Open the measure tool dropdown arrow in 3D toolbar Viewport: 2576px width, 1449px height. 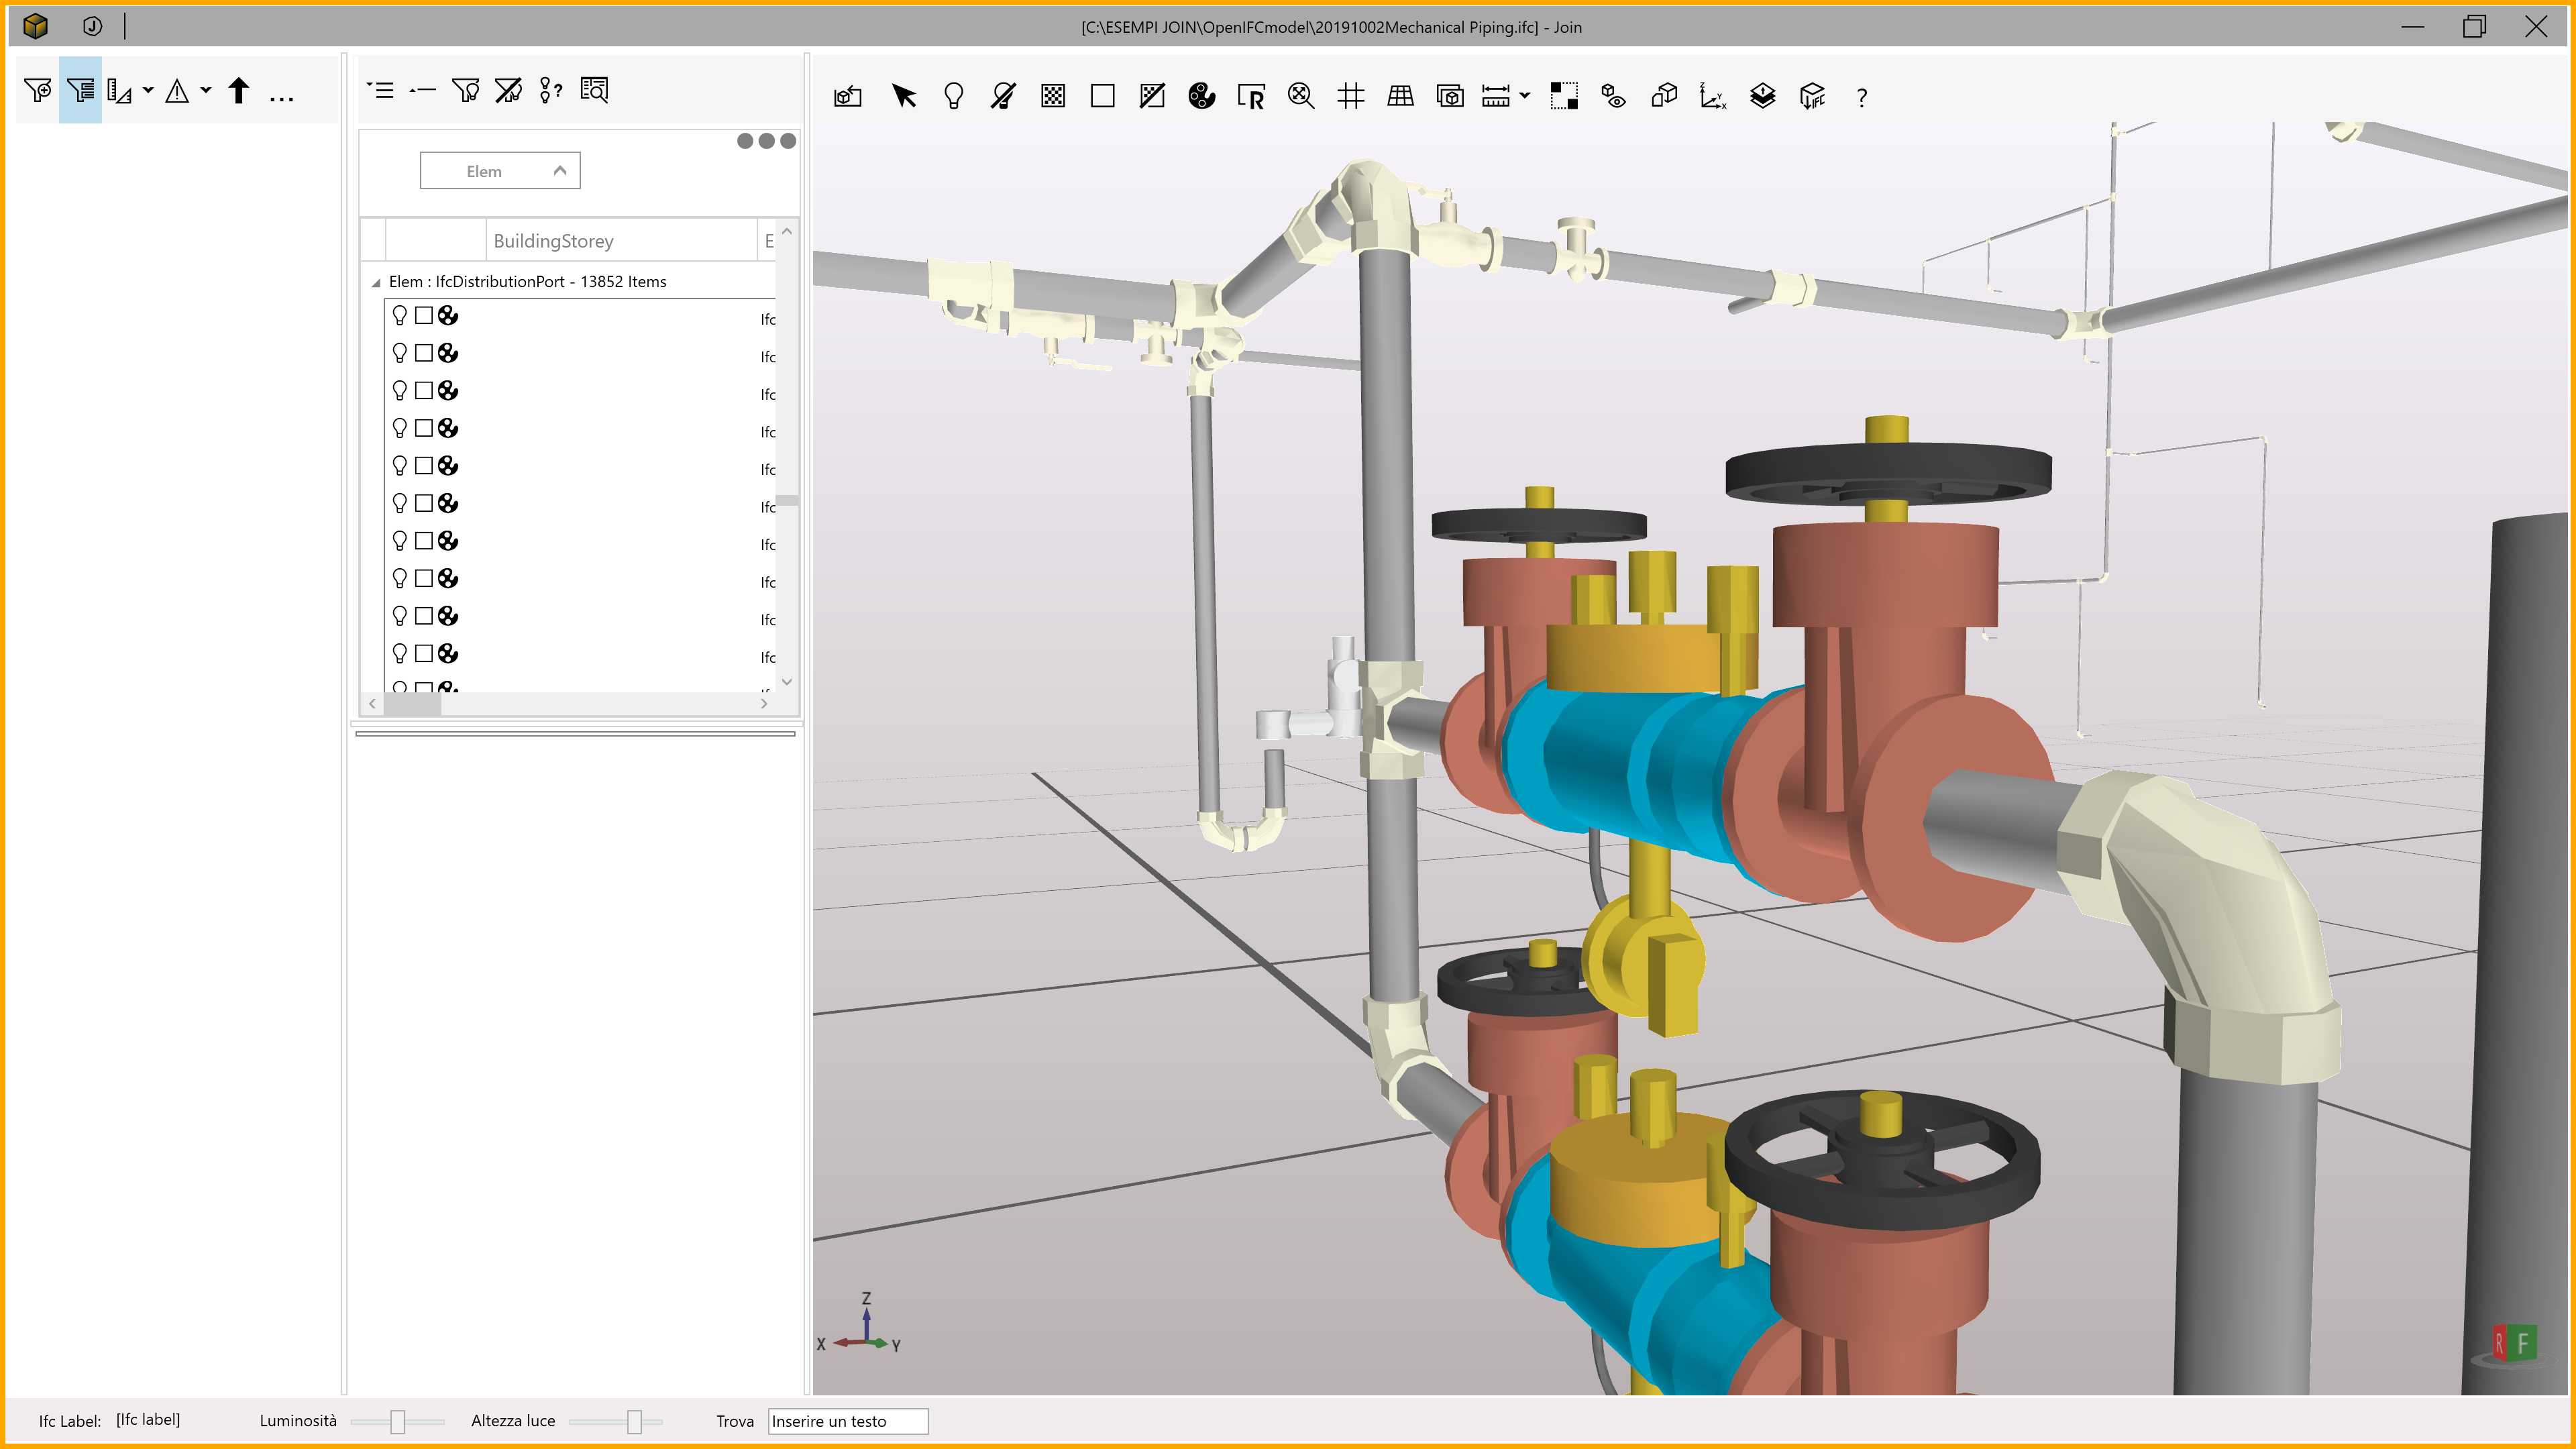point(1525,96)
